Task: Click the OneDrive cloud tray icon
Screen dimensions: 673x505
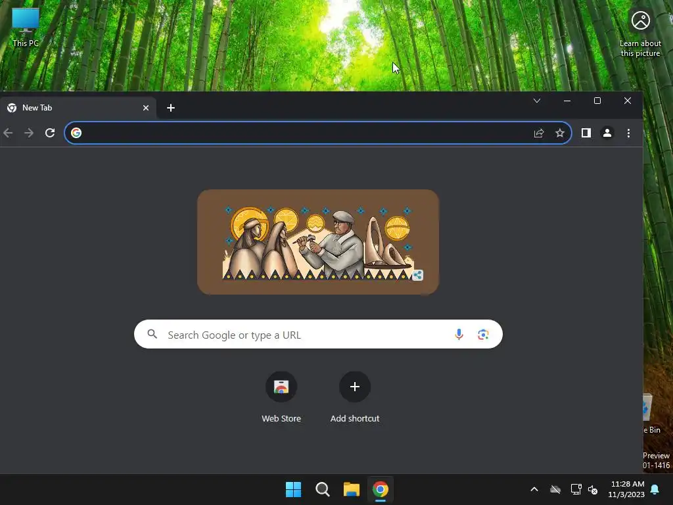Action: tap(555, 489)
